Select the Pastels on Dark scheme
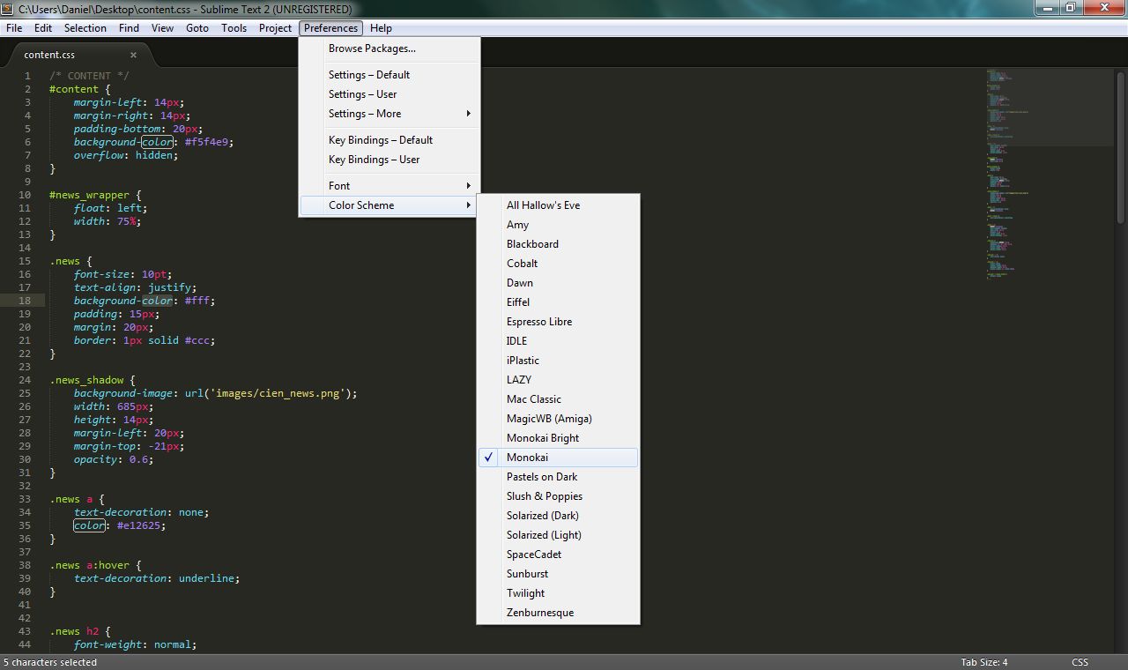1128x670 pixels. 558,477
